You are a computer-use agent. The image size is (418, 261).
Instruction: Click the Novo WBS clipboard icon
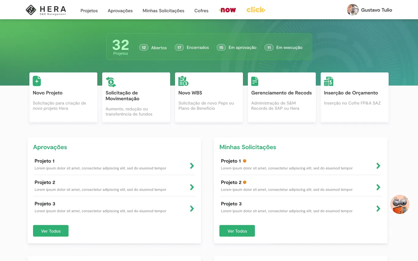[x=183, y=81]
